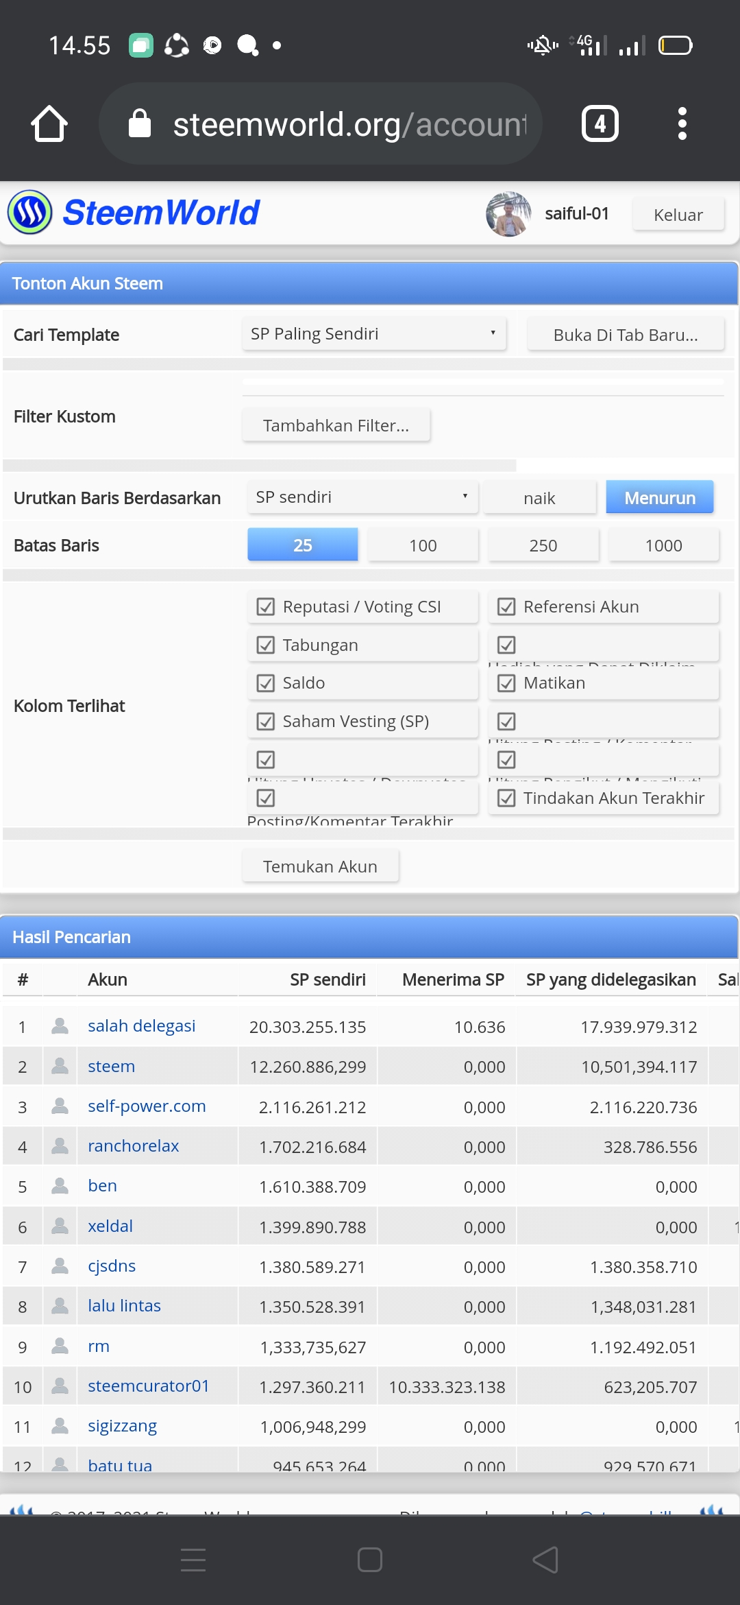This screenshot has height=1605, width=740.
Task: Open the steem account link
Action: point(112,1067)
